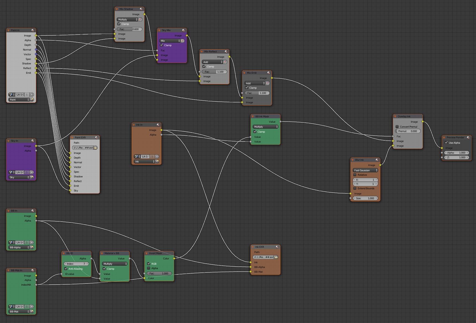Screen dimensions: 476x323
Task: Click the preview sphere icon on Blur-Ink node
Action: click(x=377, y=160)
